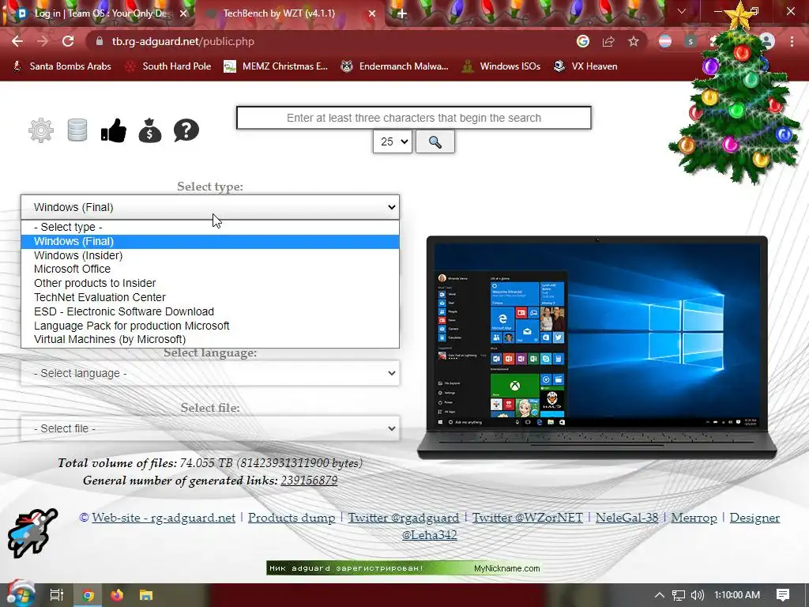Open a new browser tab
The width and height of the screenshot is (809, 607).
pos(402,13)
